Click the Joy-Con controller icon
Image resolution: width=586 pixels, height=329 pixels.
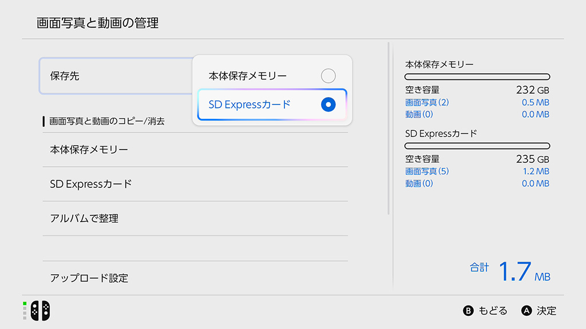pos(40,310)
